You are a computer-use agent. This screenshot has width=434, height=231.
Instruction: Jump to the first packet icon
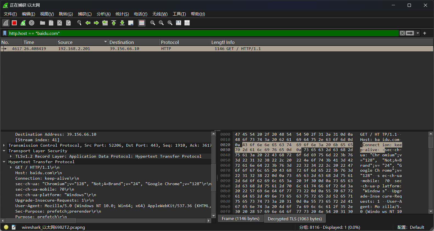(x=114, y=23)
